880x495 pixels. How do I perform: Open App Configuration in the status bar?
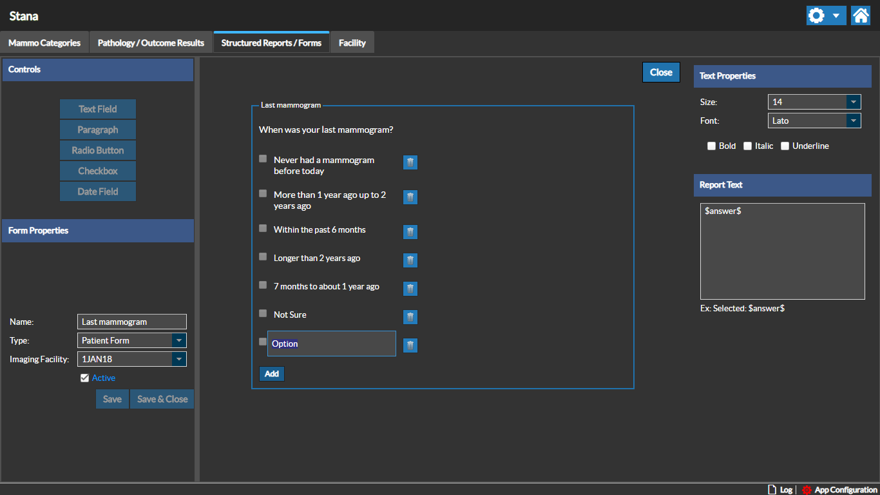pyautogui.click(x=839, y=490)
